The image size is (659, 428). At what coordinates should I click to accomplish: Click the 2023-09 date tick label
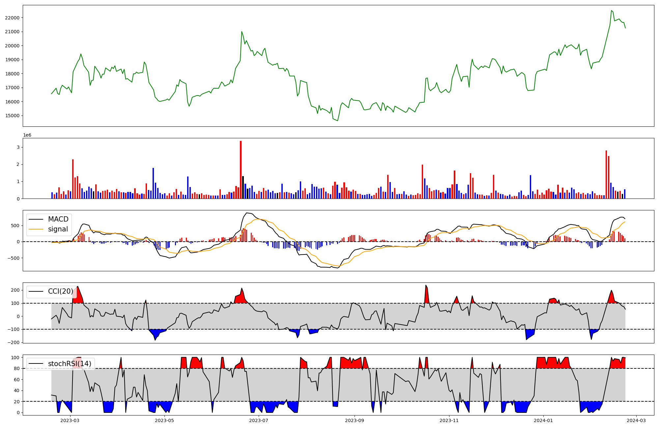[355, 420]
